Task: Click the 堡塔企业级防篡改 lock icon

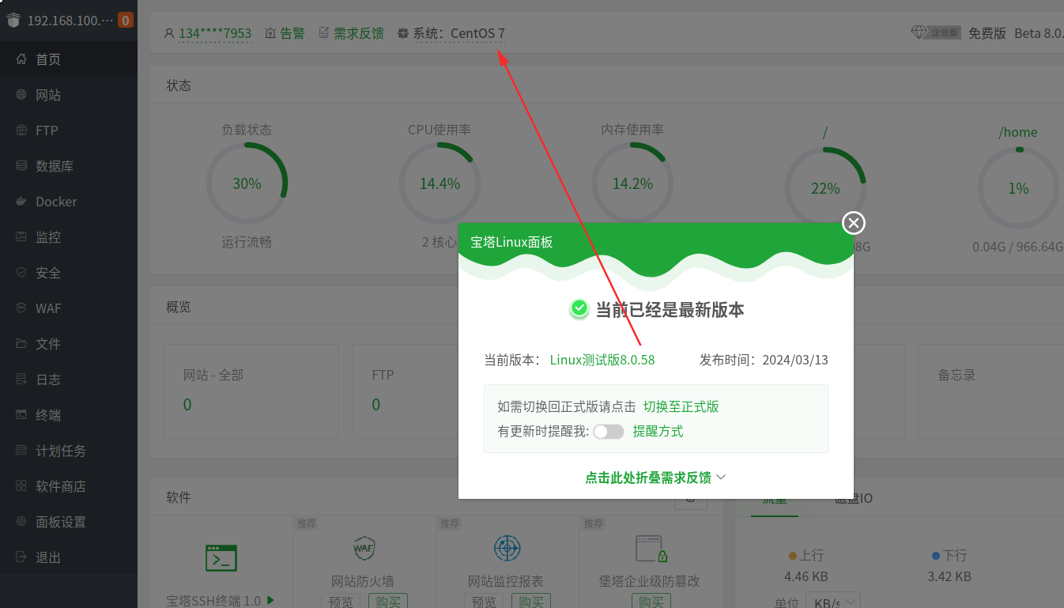Action: point(651,548)
